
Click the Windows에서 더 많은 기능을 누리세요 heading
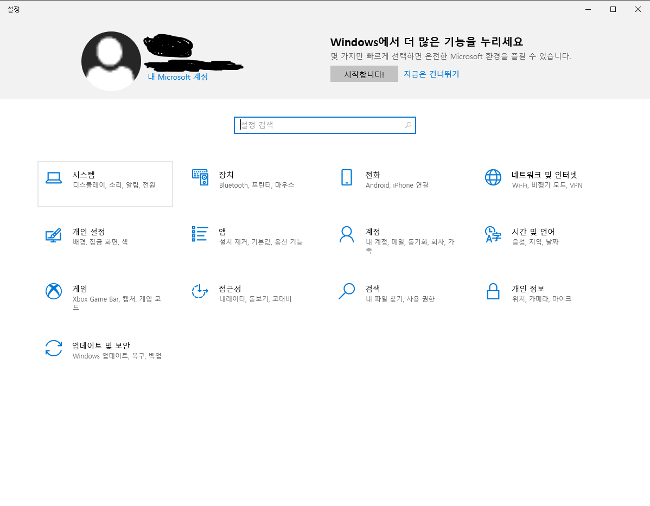tap(426, 42)
